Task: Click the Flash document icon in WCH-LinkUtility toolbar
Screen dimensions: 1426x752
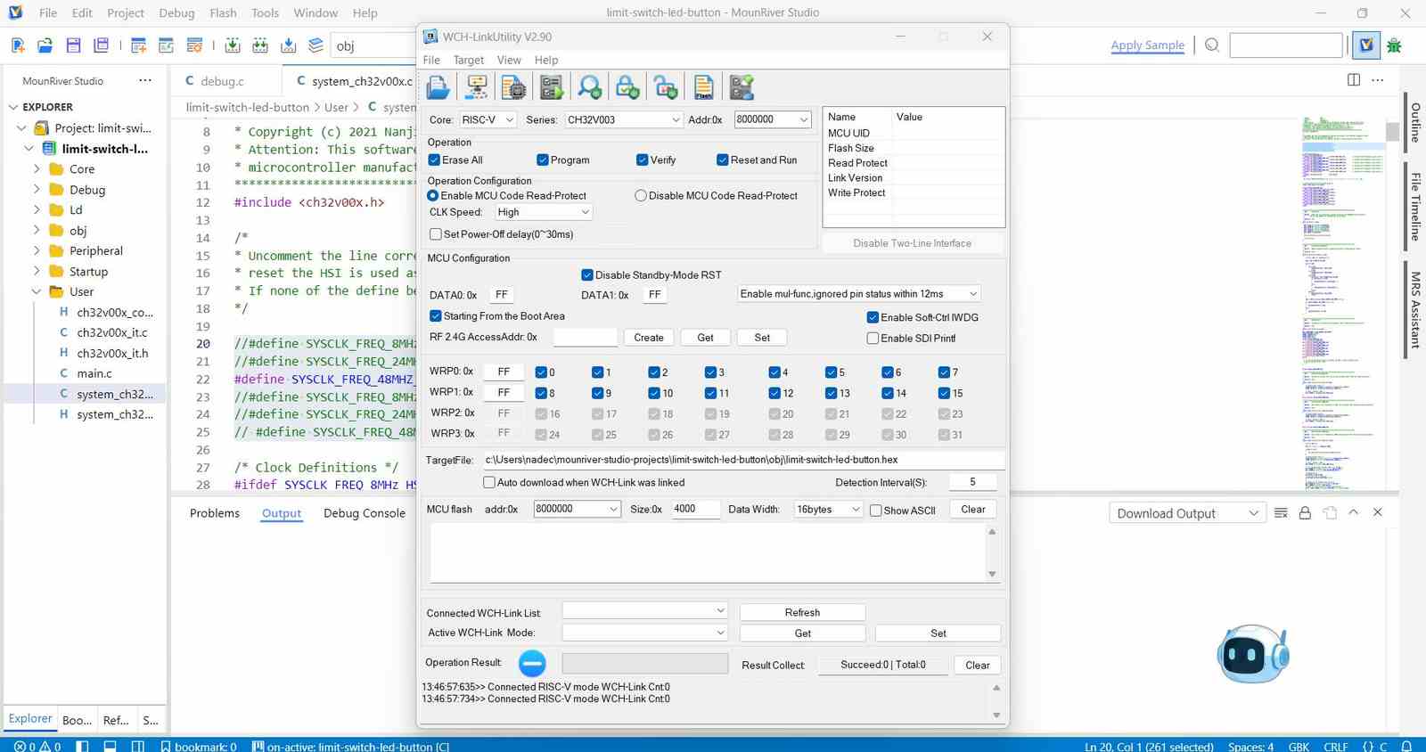Action: click(x=703, y=86)
